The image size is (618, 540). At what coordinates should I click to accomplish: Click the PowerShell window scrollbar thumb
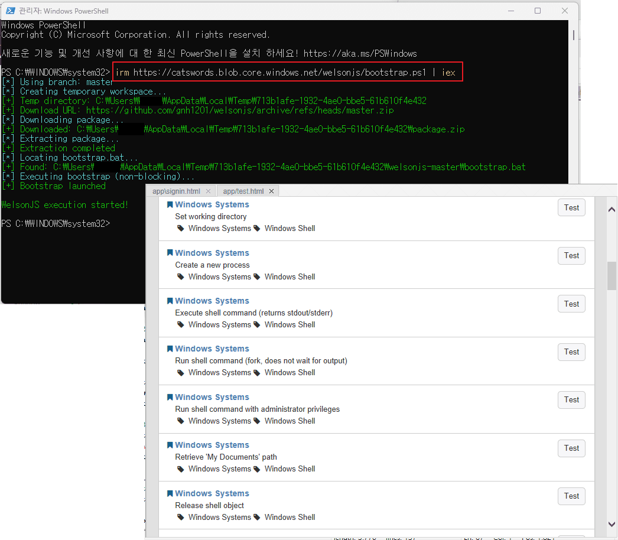574,35
